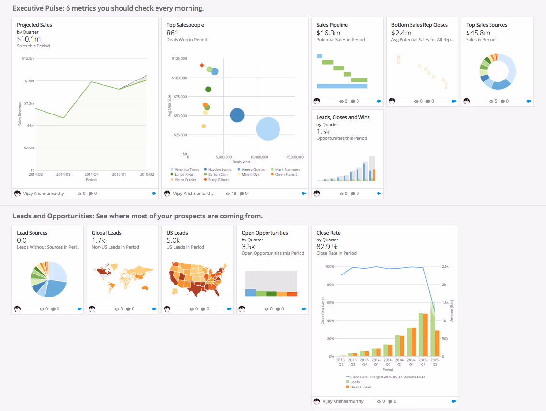Click the blue share icon on US Leads card
Screen dimensions: 546x411
tap(228, 309)
